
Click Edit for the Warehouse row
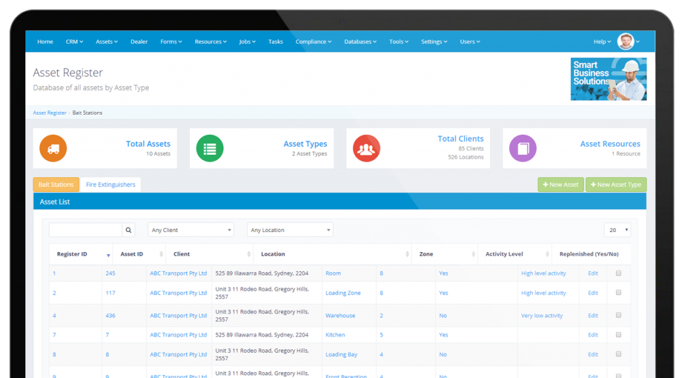(593, 316)
